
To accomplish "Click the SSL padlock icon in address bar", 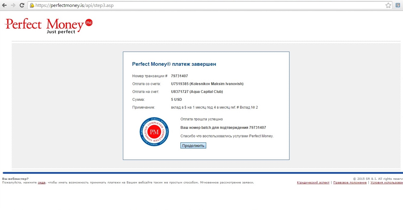I will [32, 5].
